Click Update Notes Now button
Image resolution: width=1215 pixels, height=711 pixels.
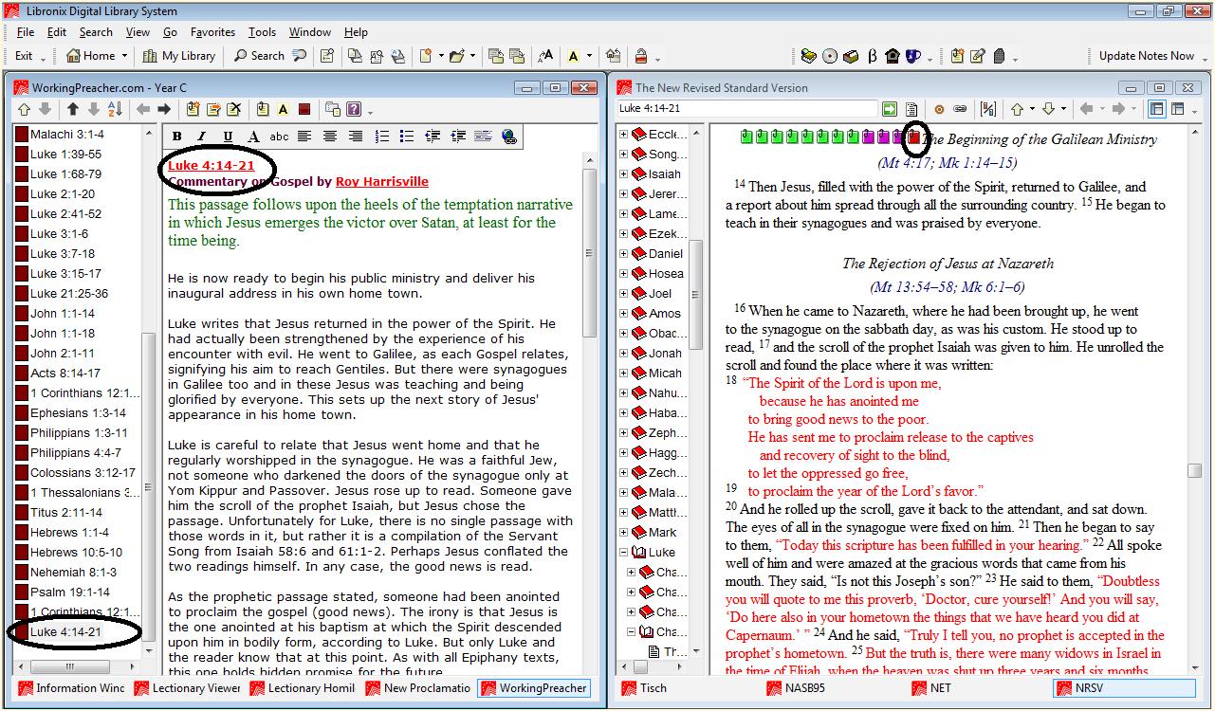point(1146,56)
